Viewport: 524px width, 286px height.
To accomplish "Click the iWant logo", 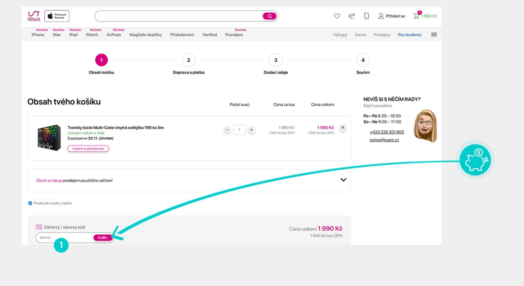I will (34, 16).
